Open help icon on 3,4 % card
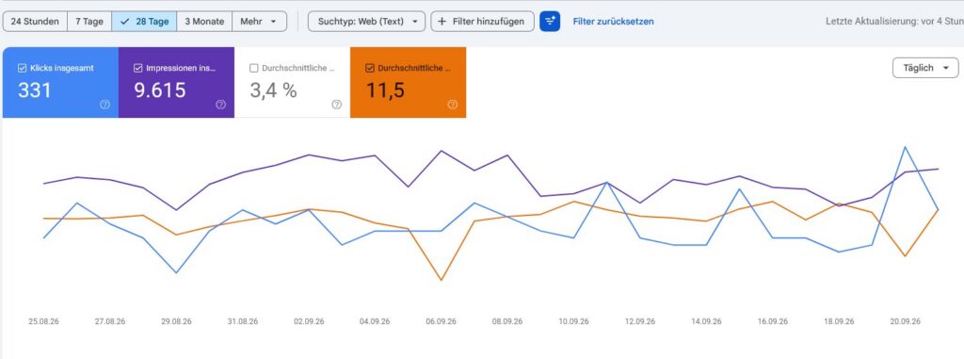 [336, 105]
